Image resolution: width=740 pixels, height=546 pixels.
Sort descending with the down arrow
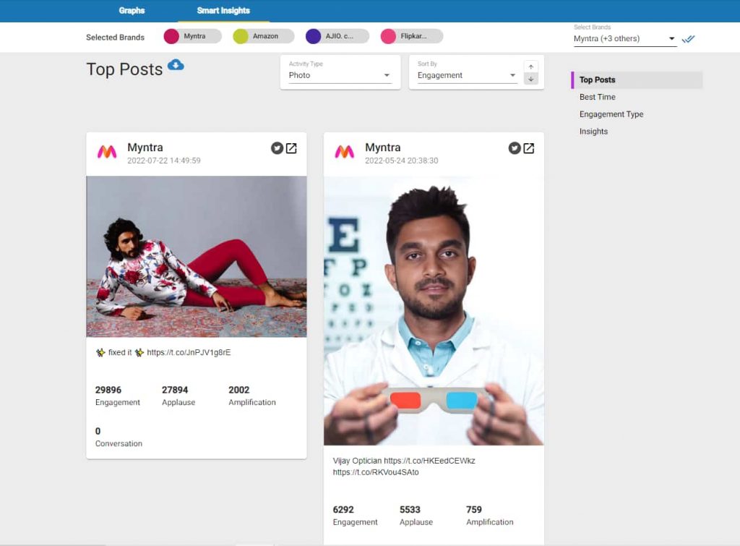point(531,79)
